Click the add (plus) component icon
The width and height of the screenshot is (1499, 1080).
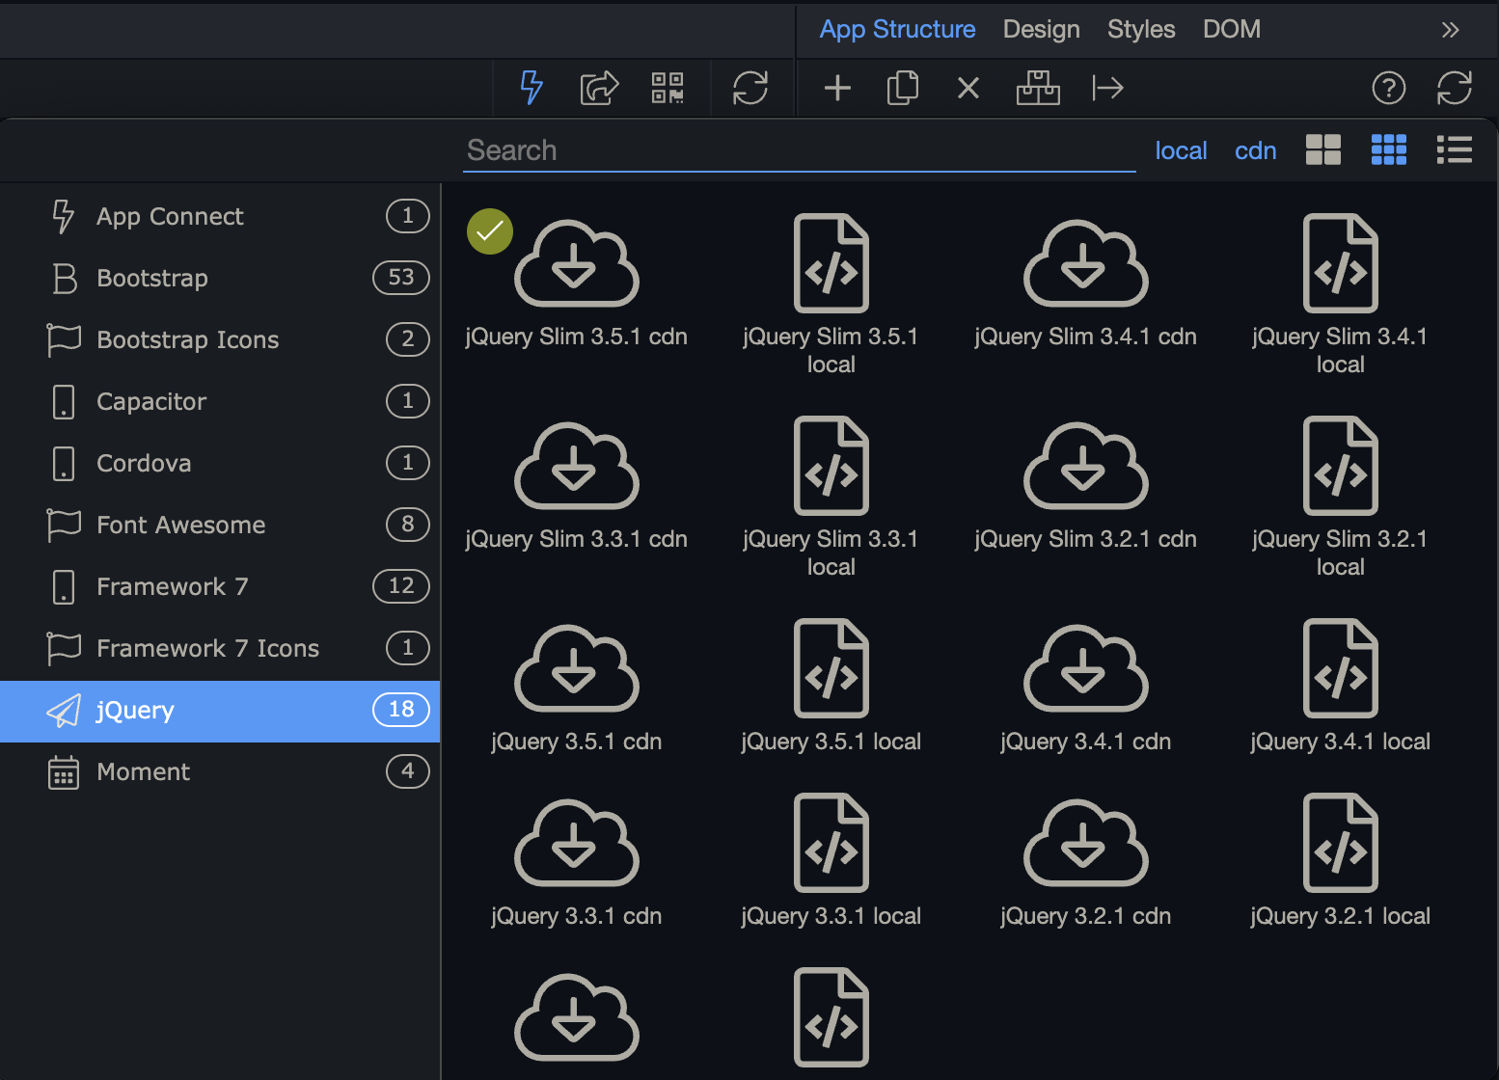coord(837,89)
